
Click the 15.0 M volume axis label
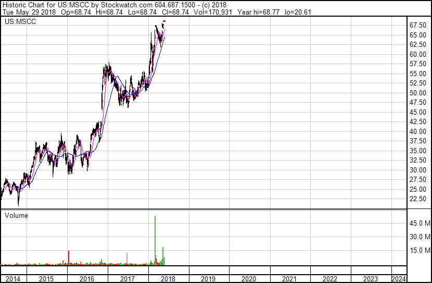coord(420,251)
